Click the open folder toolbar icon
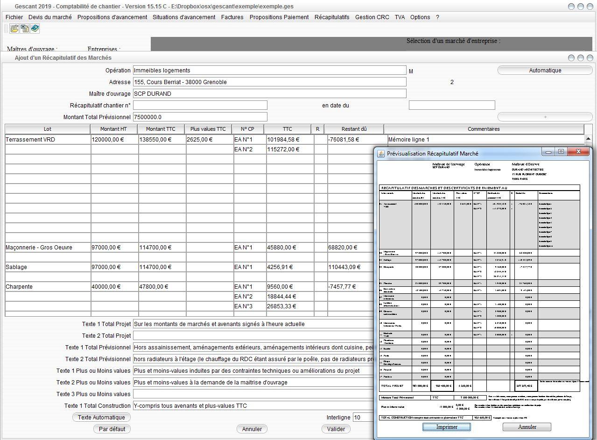This screenshot has width=597, height=440. (14, 28)
